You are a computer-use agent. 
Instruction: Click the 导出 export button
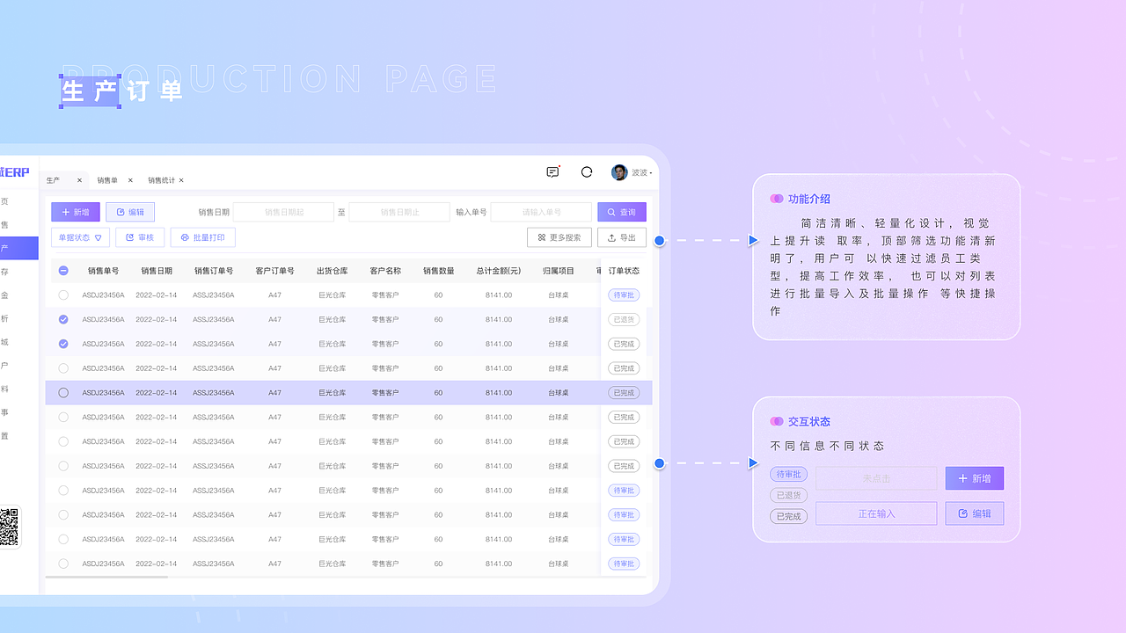tap(622, 237)
